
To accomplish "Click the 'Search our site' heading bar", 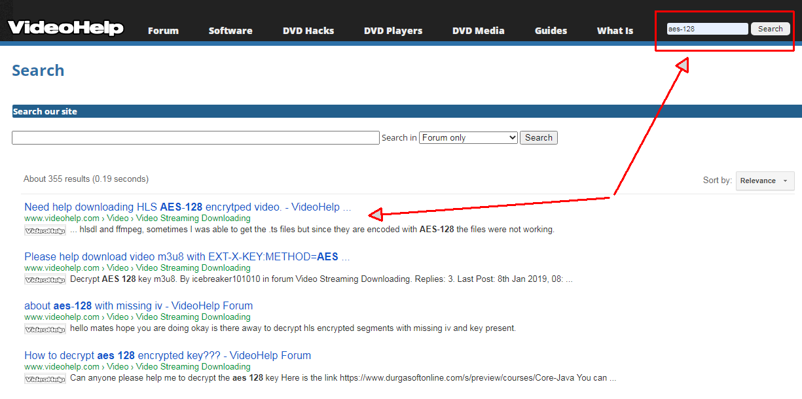I will (x=407, y=112).
